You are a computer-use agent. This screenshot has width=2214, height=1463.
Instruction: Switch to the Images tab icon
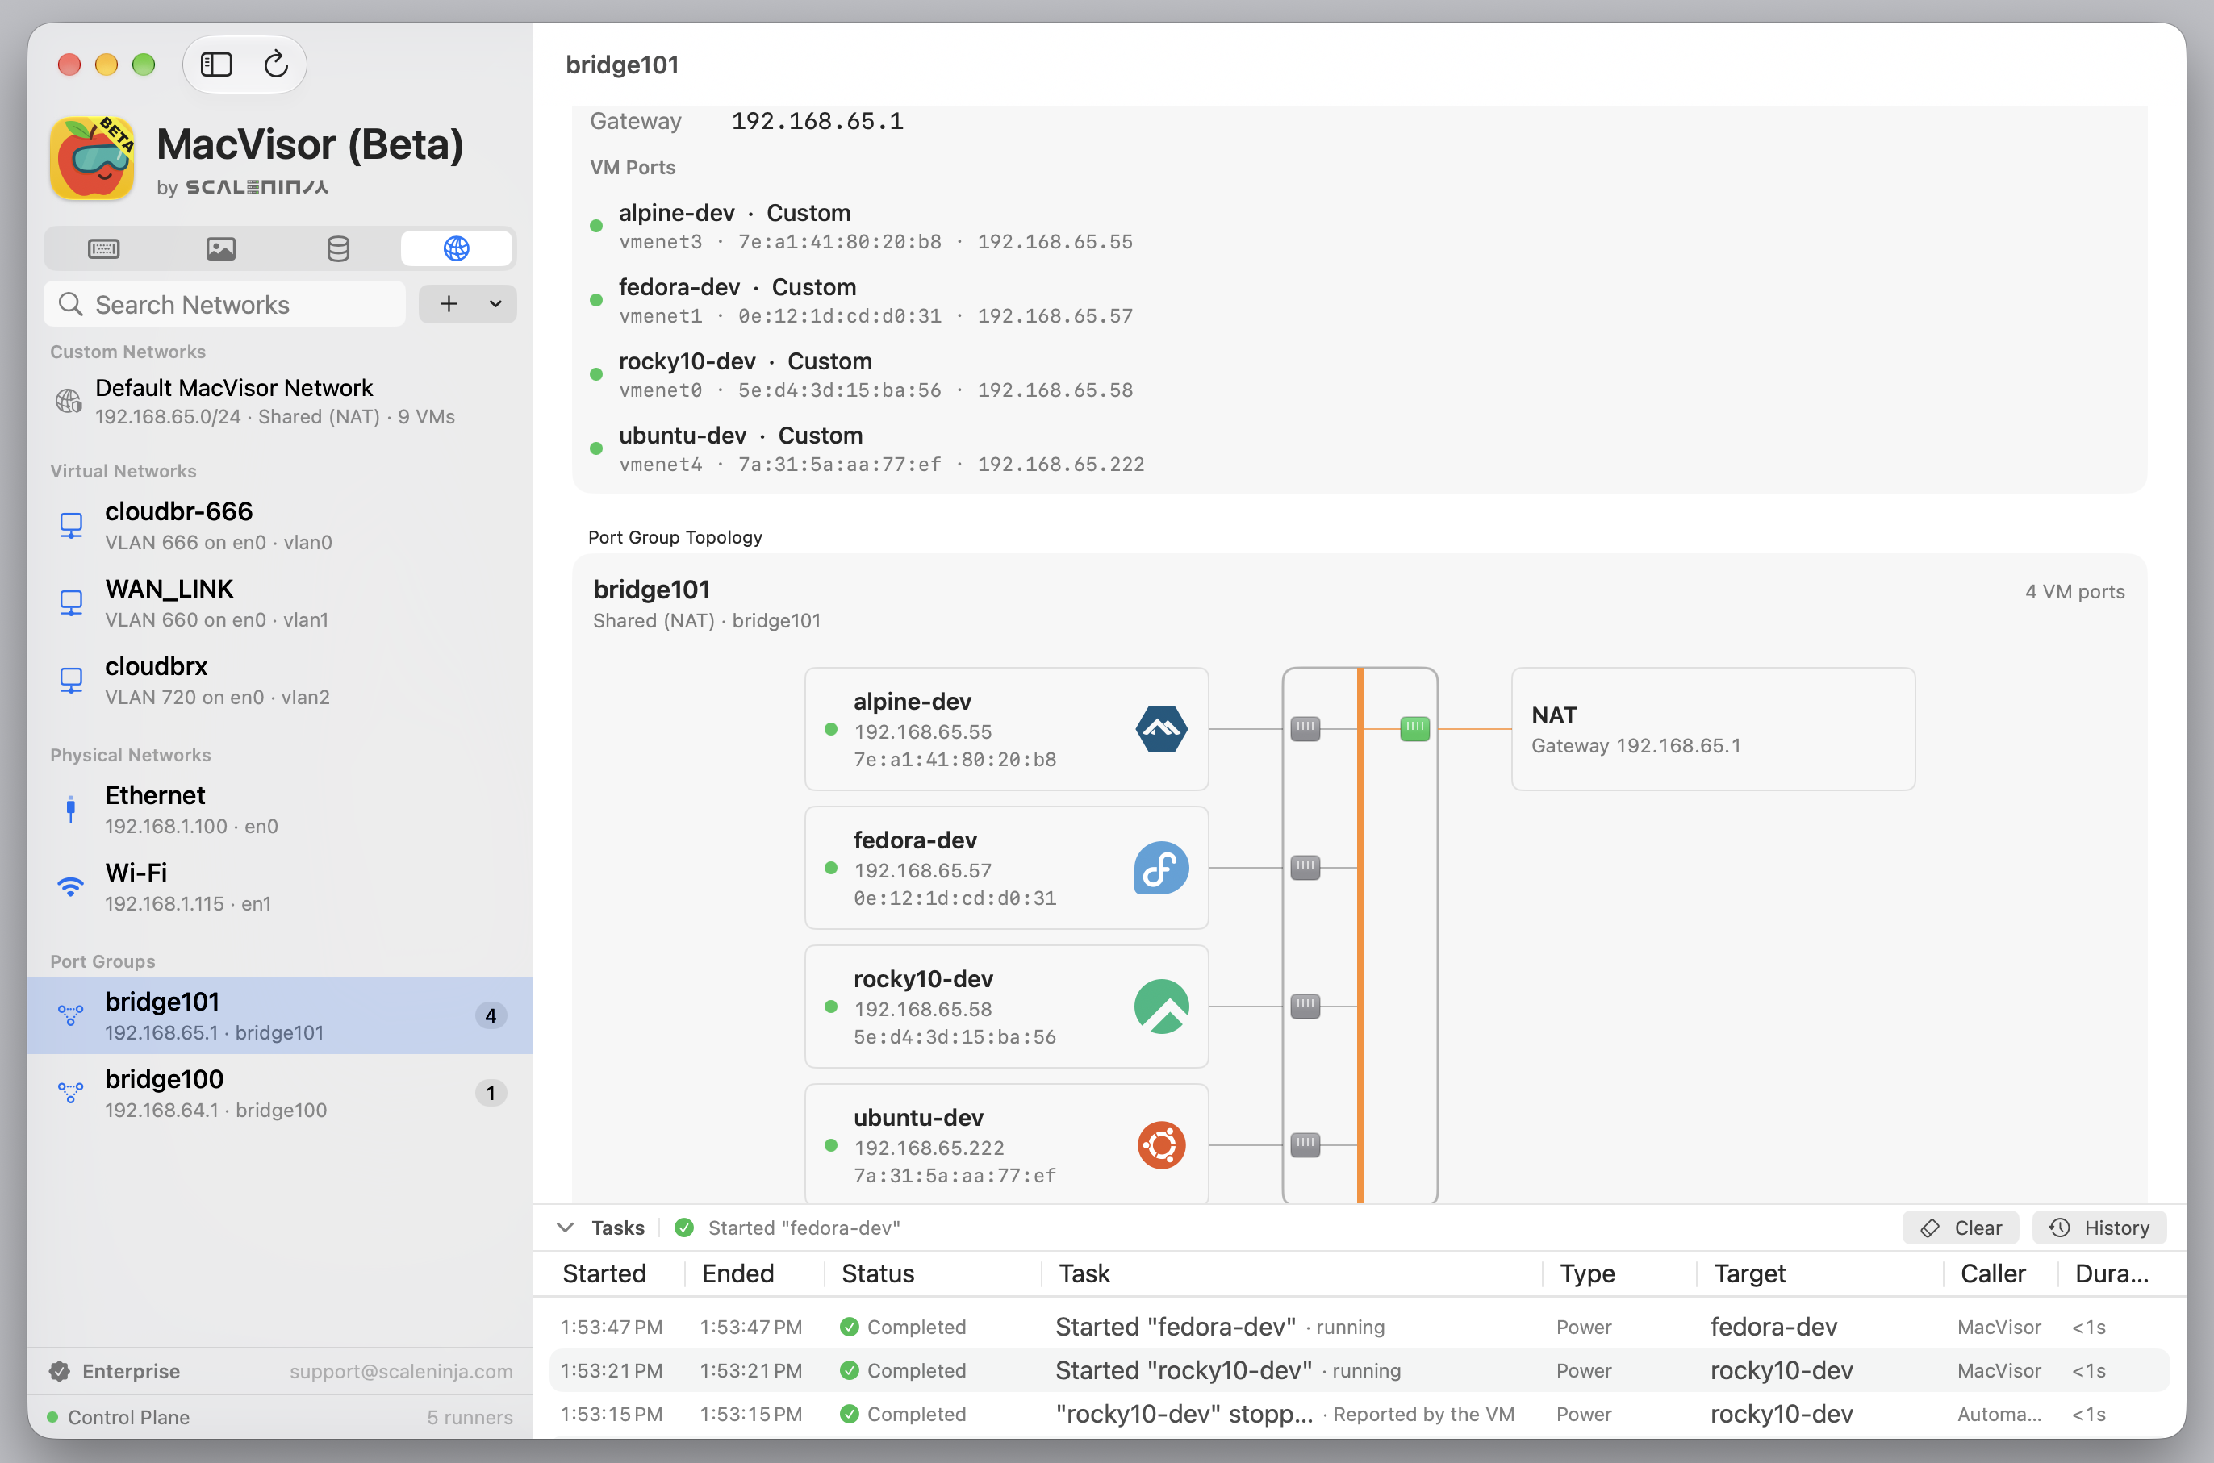(x=221, y=249)
